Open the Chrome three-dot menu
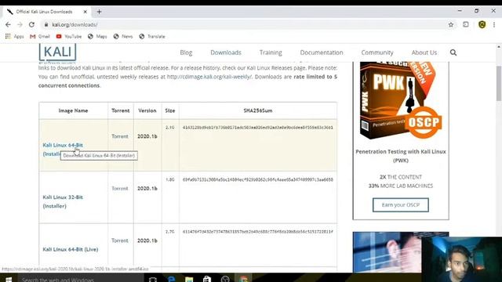The width and height of the screenshot is (502, 282). (x=494, y=24)
